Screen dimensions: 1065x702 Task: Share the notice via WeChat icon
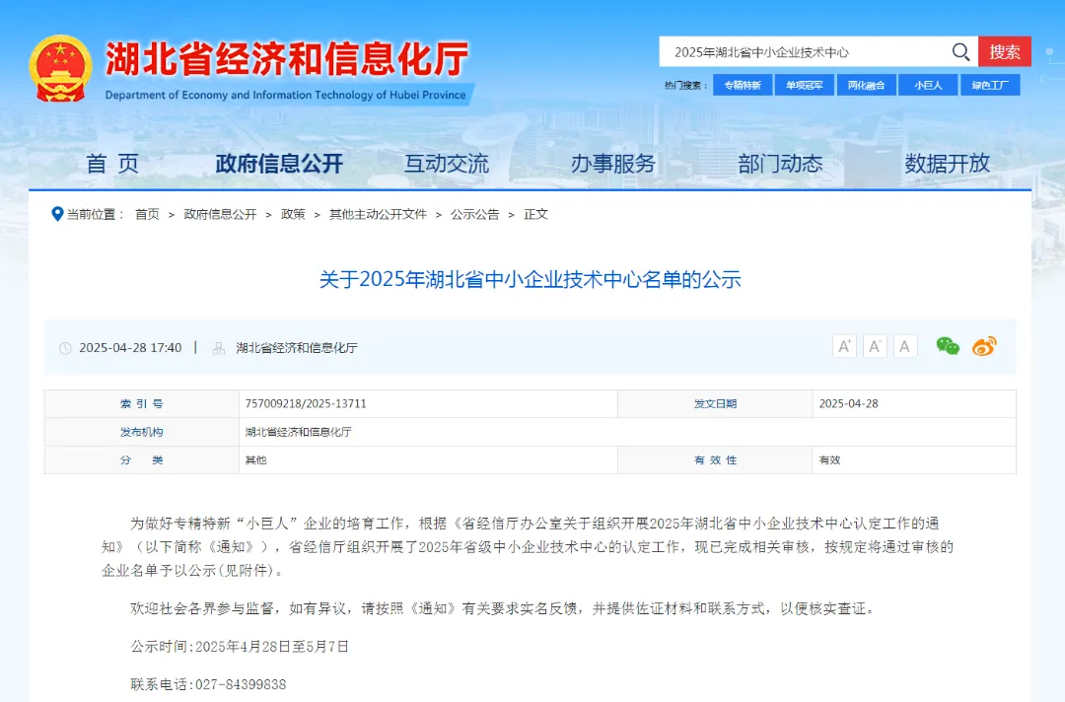948,346
